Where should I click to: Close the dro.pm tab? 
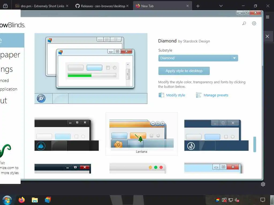pyautogui.click(x=67, y=6)
